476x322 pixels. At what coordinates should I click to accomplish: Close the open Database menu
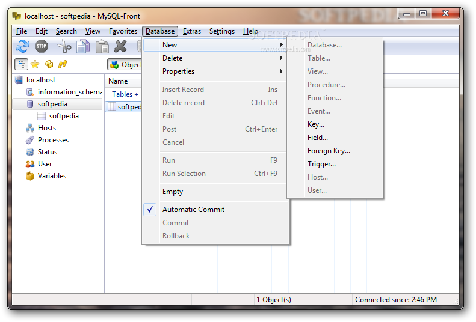pyautogui.click(x=160, y=31)
